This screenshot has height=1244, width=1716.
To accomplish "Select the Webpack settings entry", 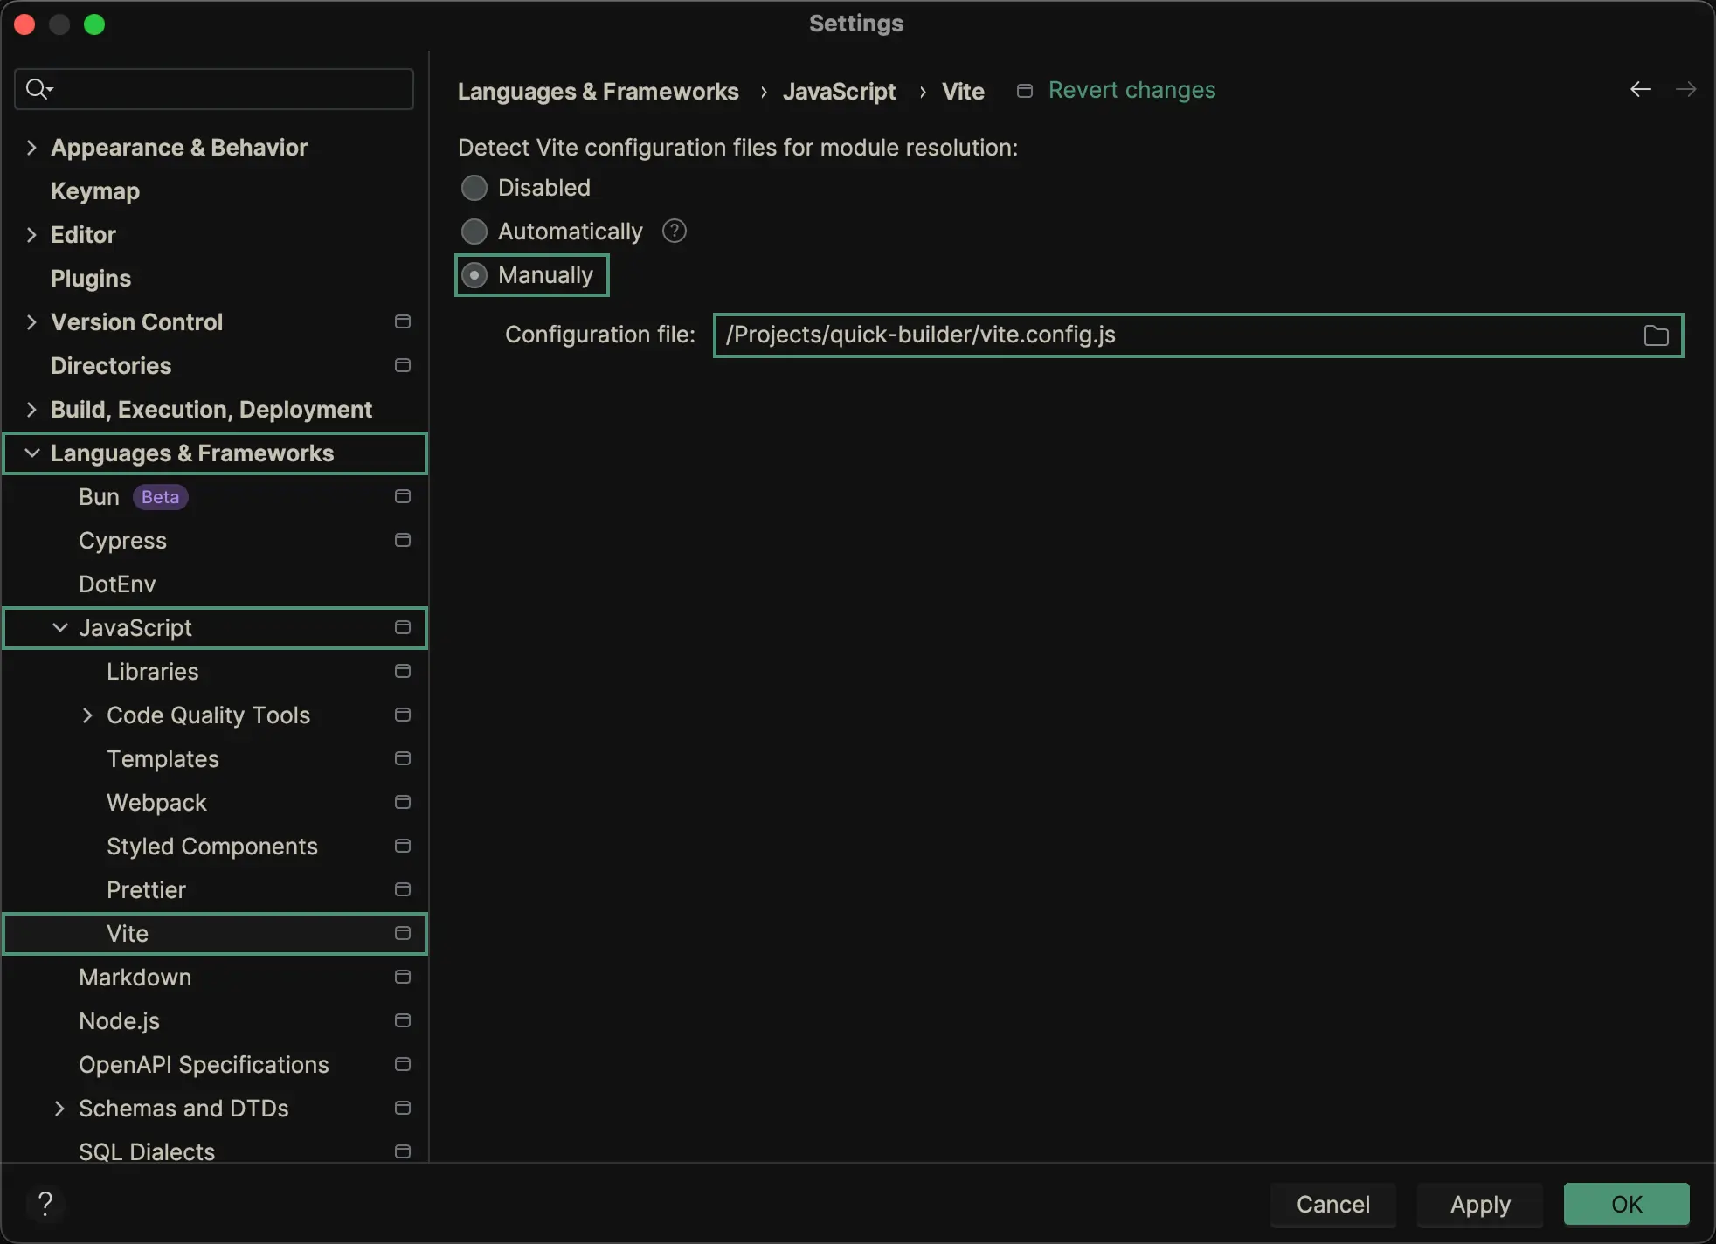I will point(214,802).
